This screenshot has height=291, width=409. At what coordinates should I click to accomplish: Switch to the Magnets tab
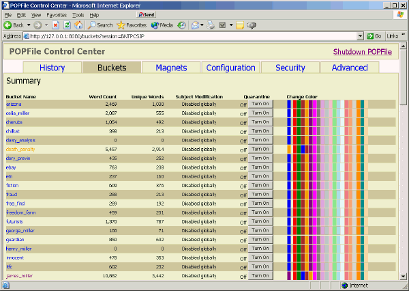[x=171, y=68]
